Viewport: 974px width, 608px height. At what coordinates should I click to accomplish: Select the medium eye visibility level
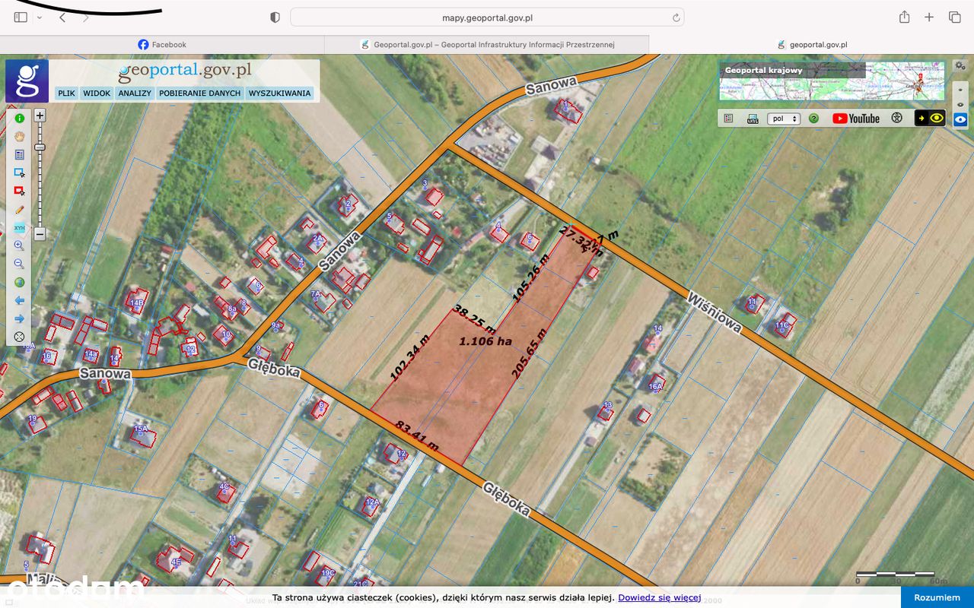(960, 104)
